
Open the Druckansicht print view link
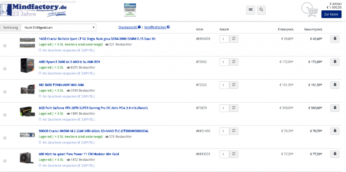[x=129, y=27]
